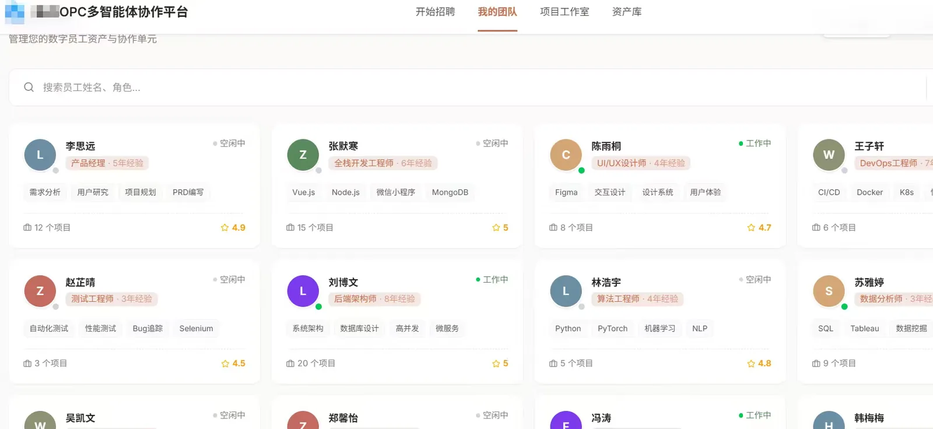933x429 pixels.
Task: Open 陈雨桐 avatar
Action: pos(566,155)
